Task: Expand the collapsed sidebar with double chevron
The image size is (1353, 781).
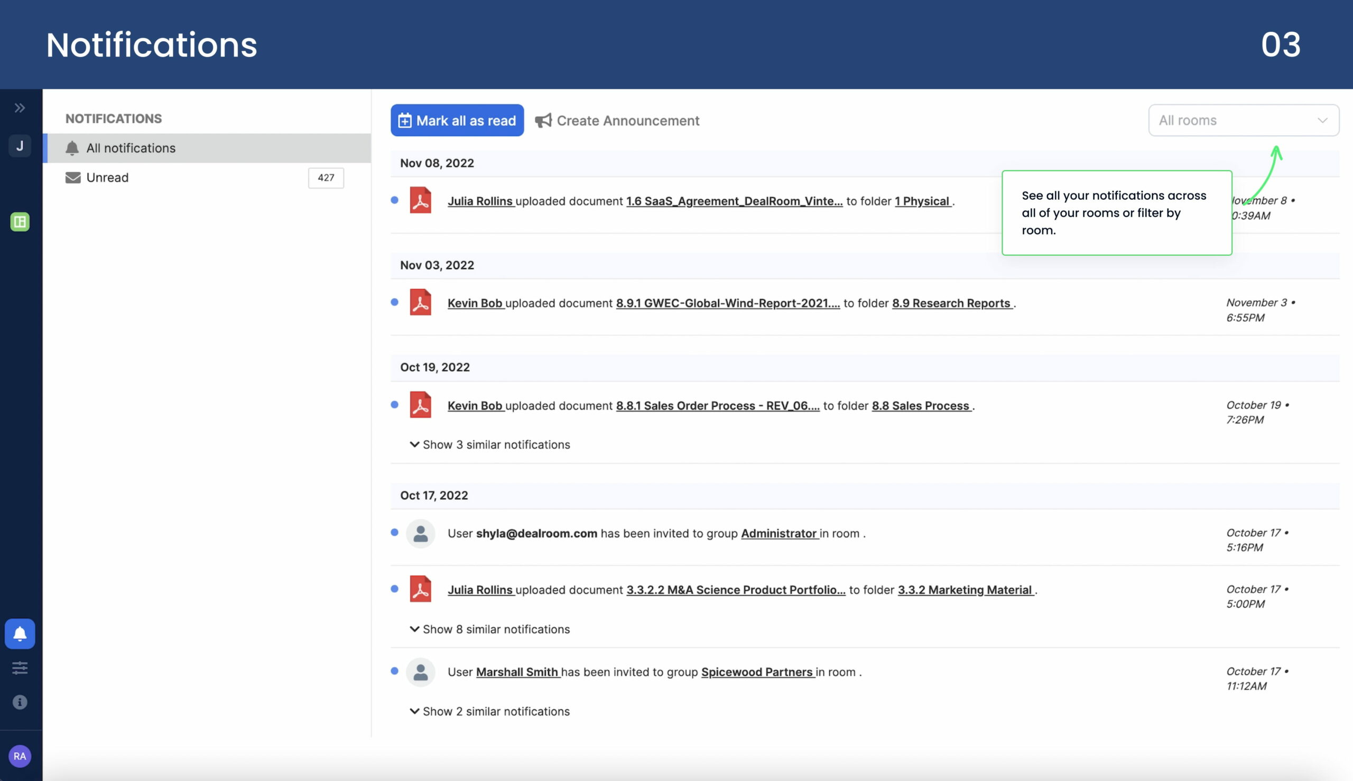Action: pyautogui.click(x=20, y=108)
